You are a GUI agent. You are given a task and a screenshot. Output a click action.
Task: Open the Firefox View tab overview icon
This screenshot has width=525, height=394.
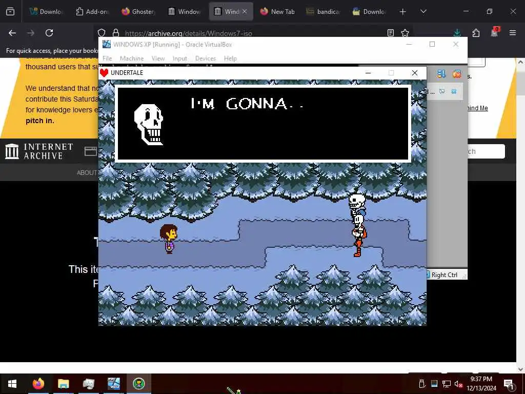point(10,11)
